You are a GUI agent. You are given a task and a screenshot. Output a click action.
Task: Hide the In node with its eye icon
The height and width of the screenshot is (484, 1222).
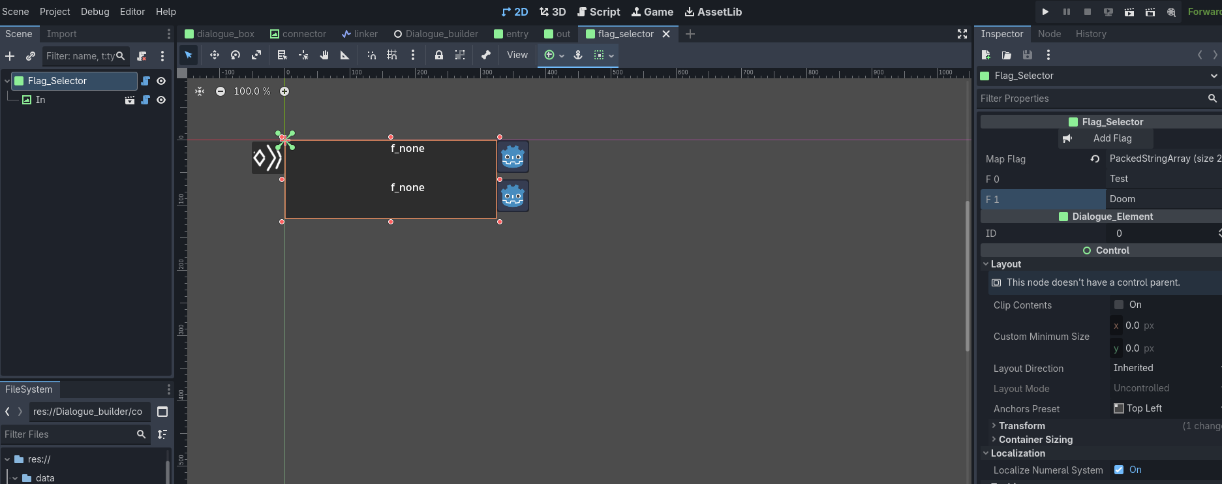click(161, 100)
